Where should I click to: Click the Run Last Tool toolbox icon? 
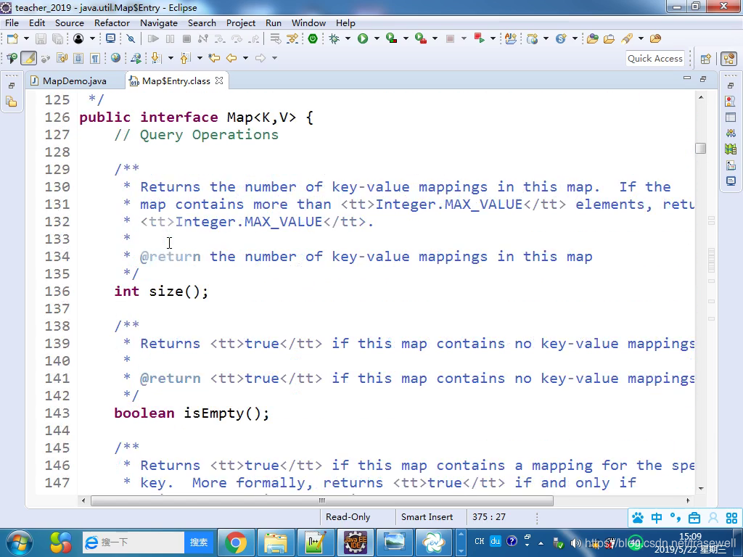420,39
